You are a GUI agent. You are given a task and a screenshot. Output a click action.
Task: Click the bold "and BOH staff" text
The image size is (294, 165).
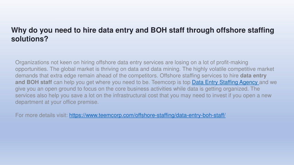[34, 82]
